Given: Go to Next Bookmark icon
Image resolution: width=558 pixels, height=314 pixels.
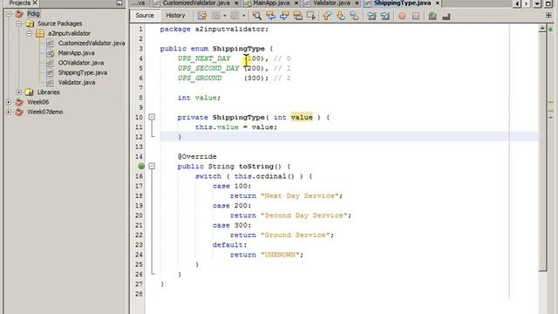Looking at the screenshot, I should (x=341, y=16).
